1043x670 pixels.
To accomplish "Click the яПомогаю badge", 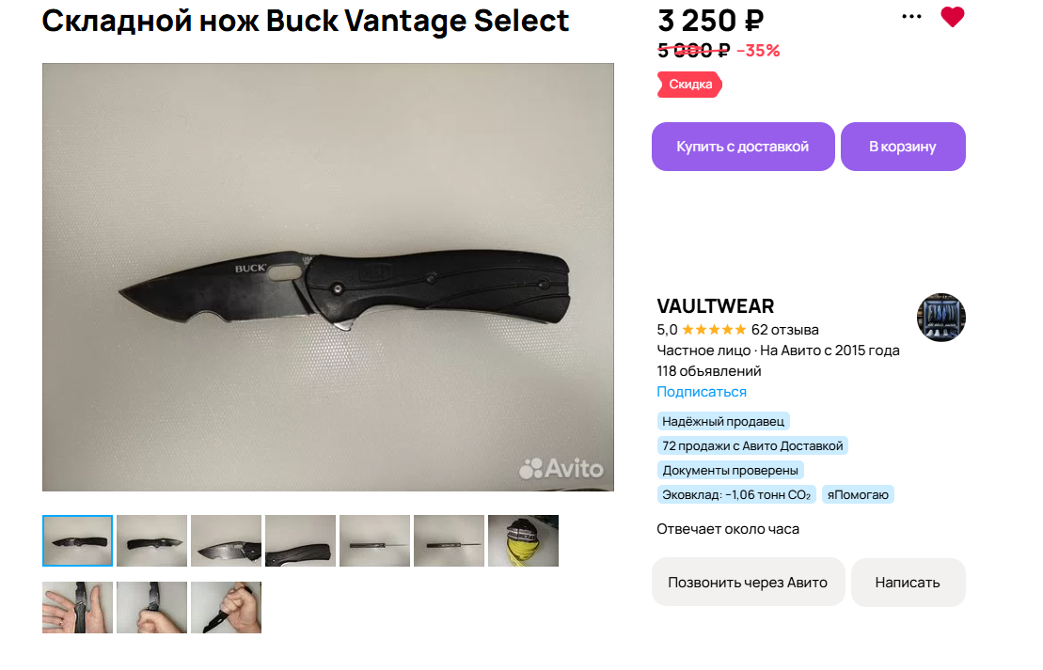I will pos(858,494).
